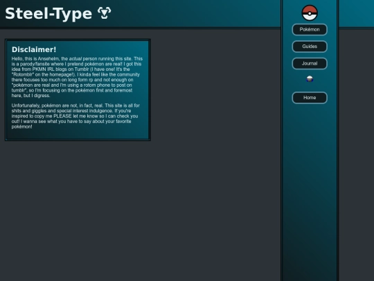This screenshot has height=281, width=374.
Task: Open the Pokémon page button
Action: (x=310, y=29)
